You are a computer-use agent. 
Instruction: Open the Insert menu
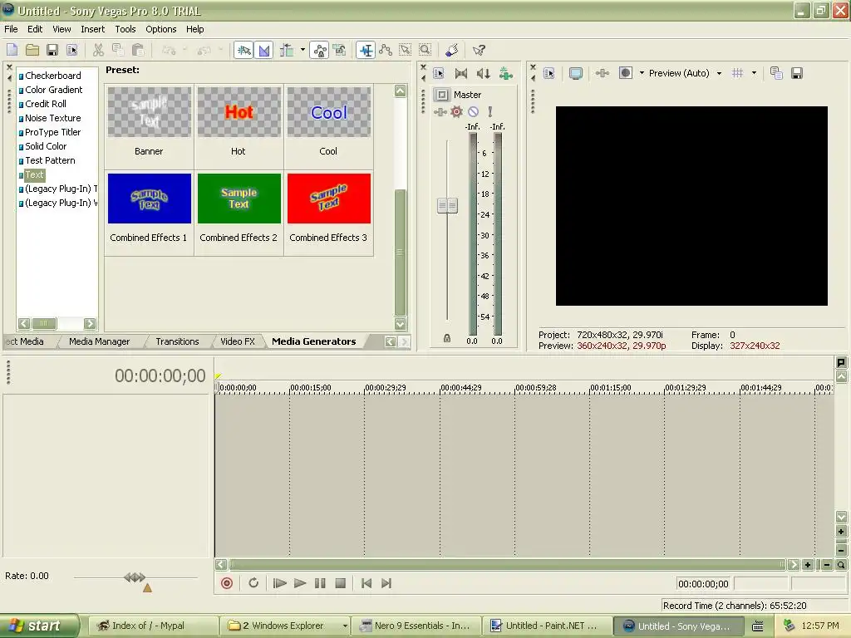point(93,29)
